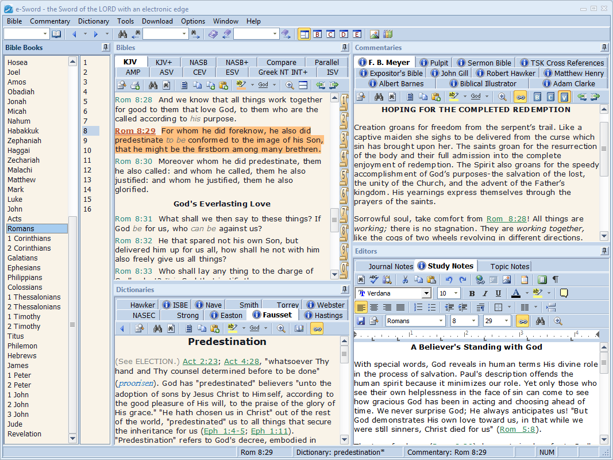Image resolution: width=613 pixels, height=460 pixels.
Task: Run the spell checker in the editor
Action: (x=373, y=279)
